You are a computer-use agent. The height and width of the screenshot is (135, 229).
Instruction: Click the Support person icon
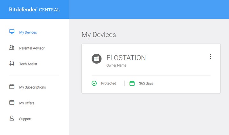click(12, 118)
